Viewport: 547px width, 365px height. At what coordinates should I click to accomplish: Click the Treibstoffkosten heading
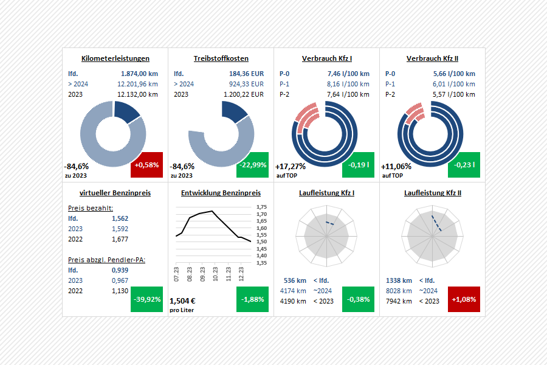221,58
